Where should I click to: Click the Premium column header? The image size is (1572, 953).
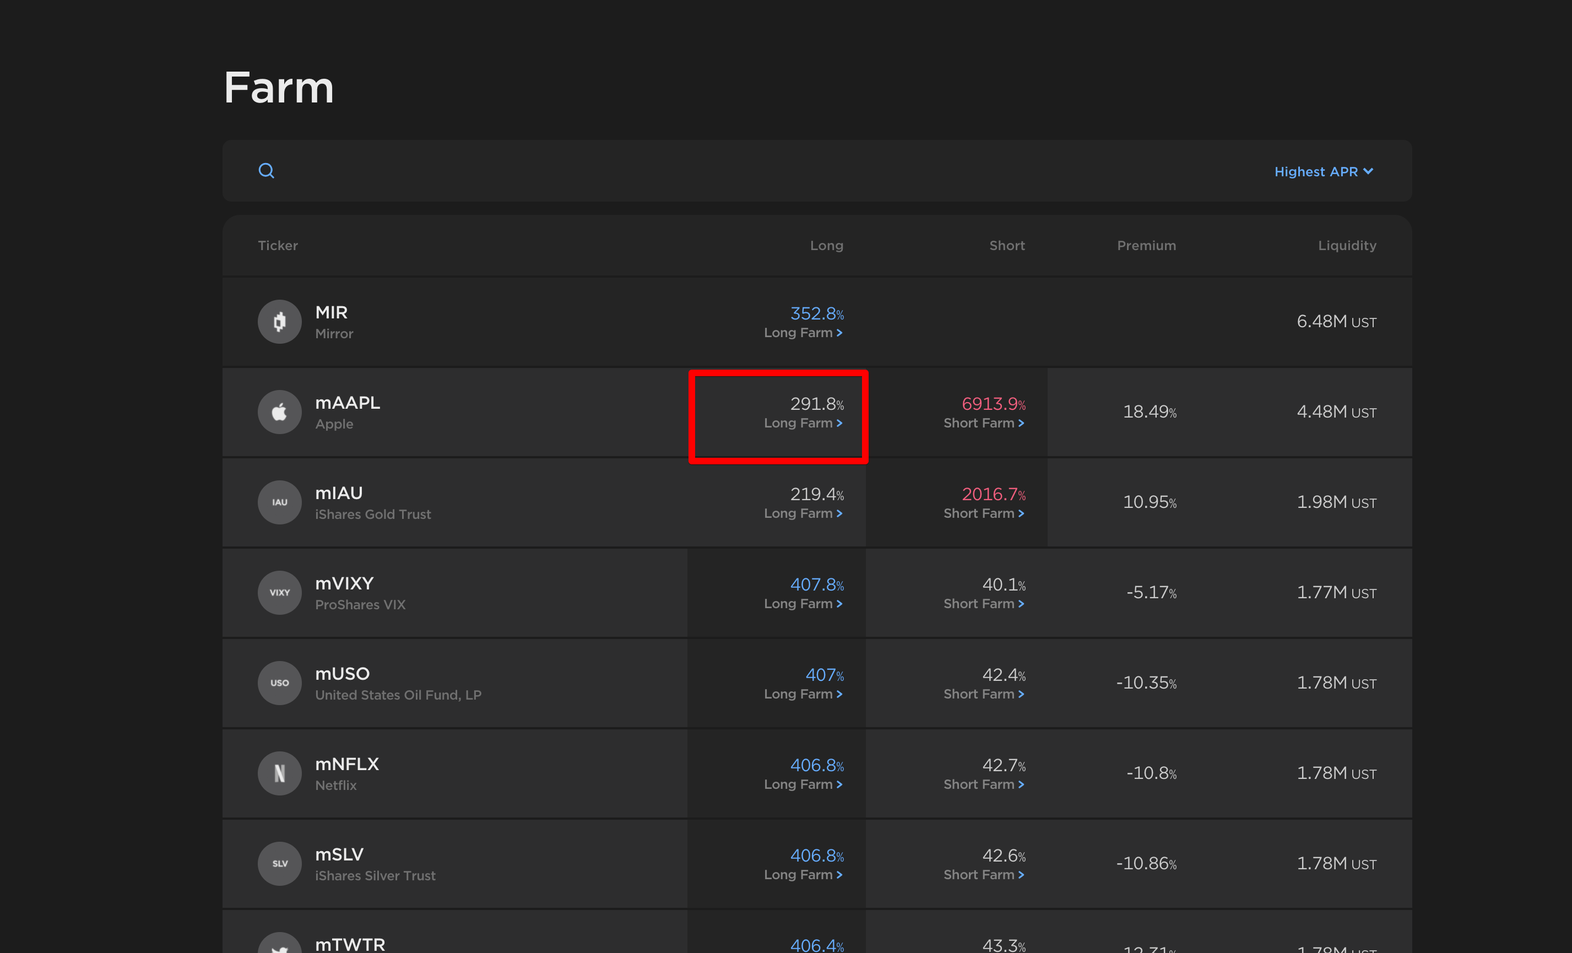click(1146, 246)
